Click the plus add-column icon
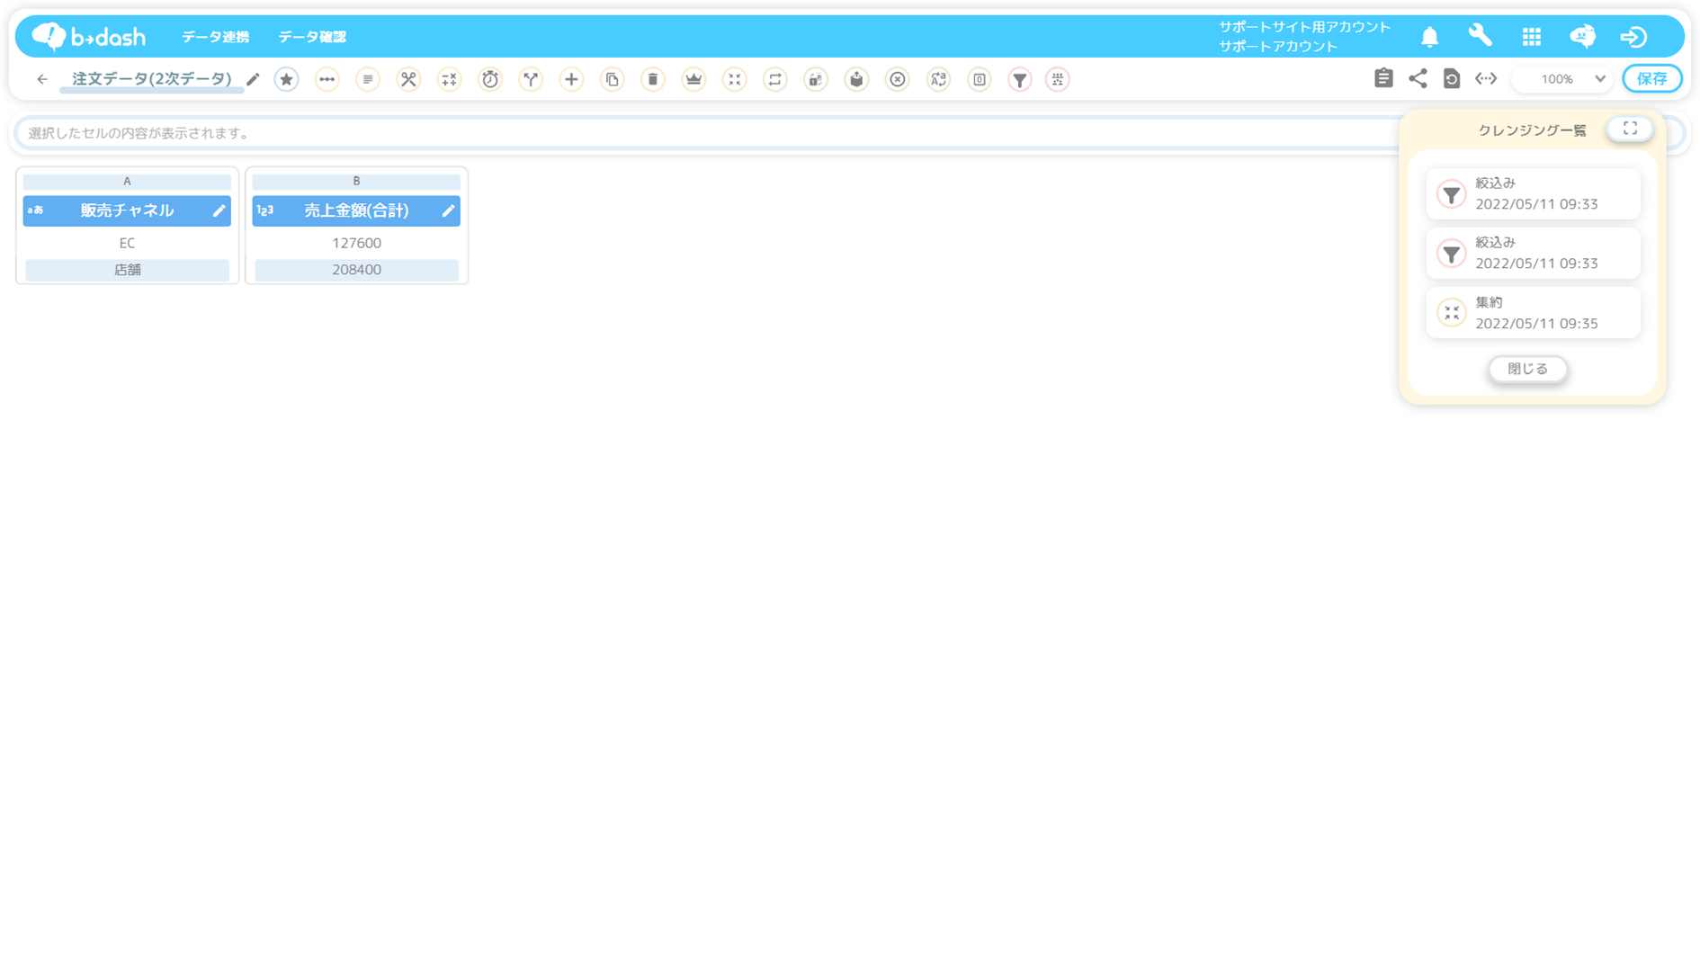Image resolution: width=1700 pixels, height=956 pixels. pyautogui.click(x=571, y=79)
